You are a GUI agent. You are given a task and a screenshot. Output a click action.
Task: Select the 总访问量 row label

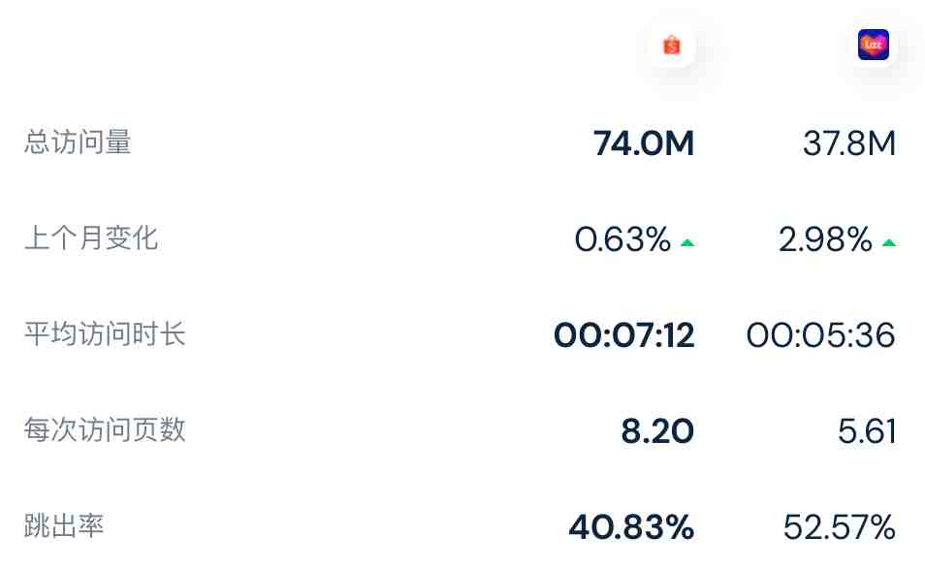78,142
